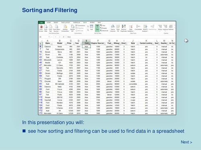Switch to the REVIEW tab
Screen dimensions: 201x150
pyautogui.click(x=92, y=22)
